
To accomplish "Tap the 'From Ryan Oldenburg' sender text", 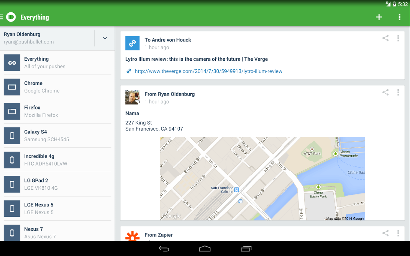I will coord(170,94).
